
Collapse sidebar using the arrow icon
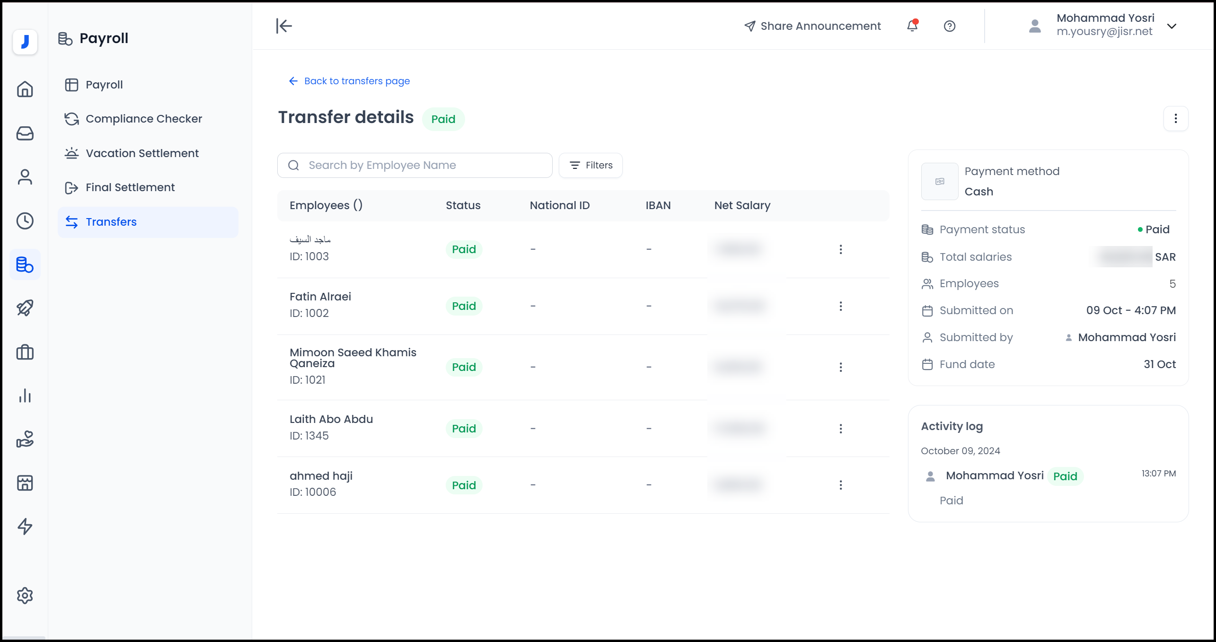click(284, 26)
